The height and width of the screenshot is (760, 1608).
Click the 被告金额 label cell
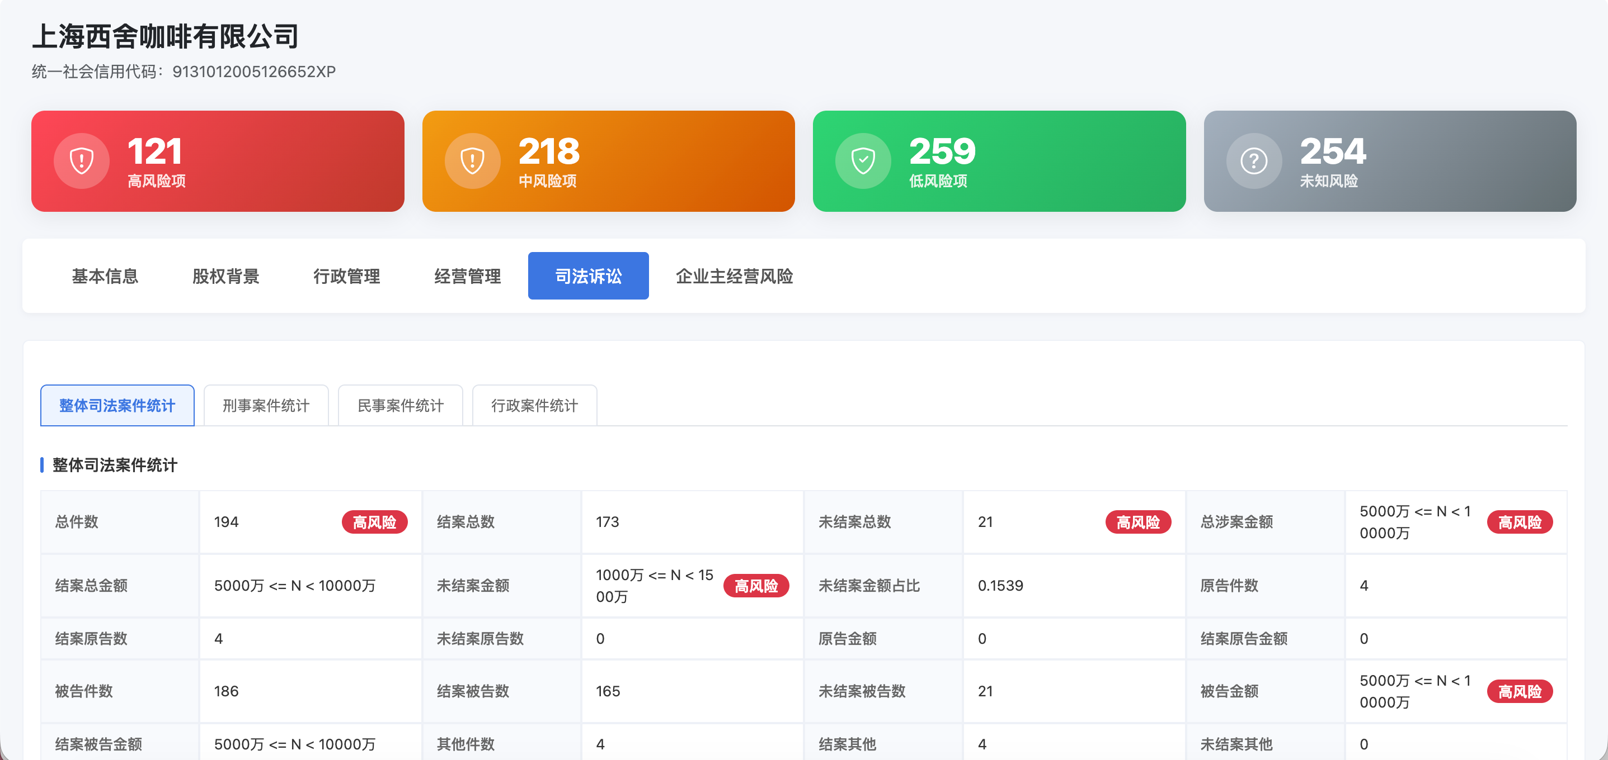[1265, 691]
